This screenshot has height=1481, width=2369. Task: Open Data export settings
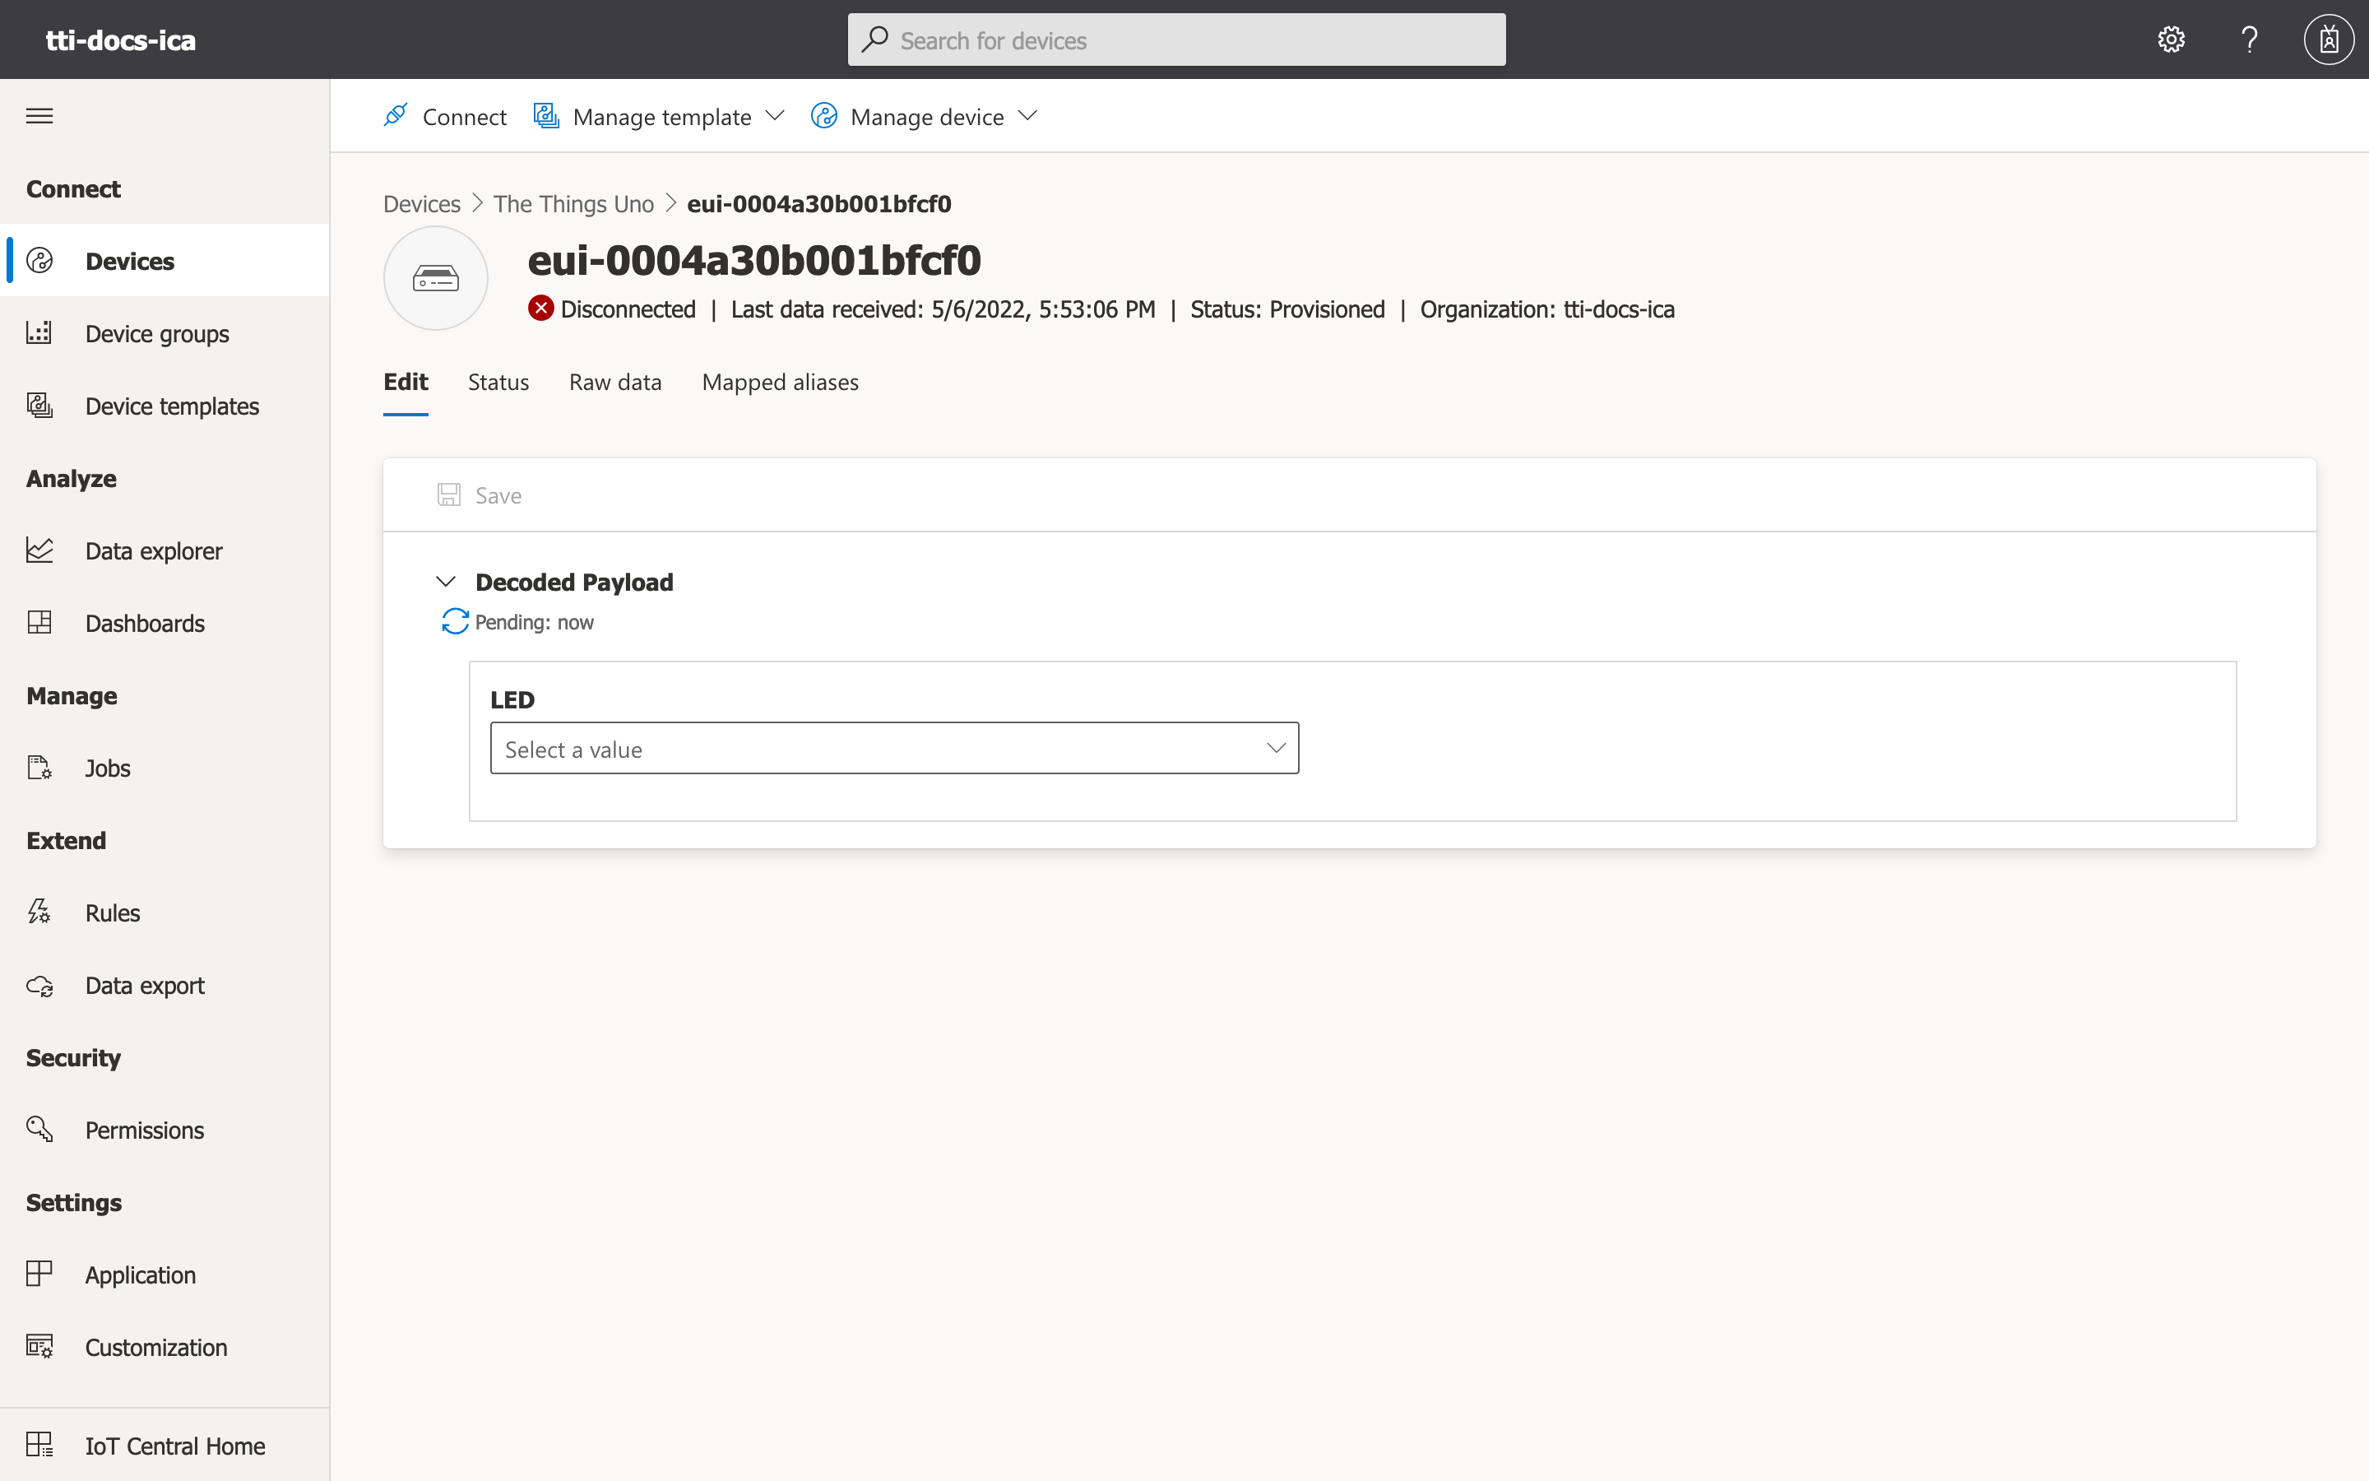click(144, 986)
